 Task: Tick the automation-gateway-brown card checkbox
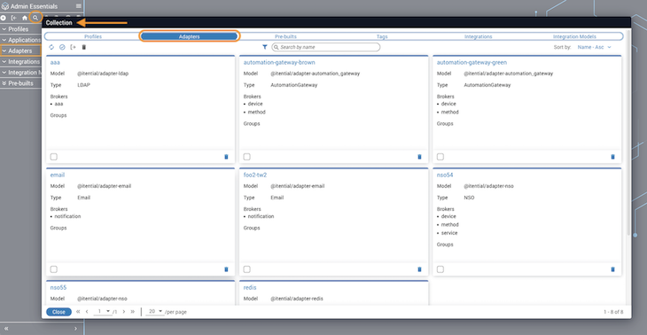(246, 157)
